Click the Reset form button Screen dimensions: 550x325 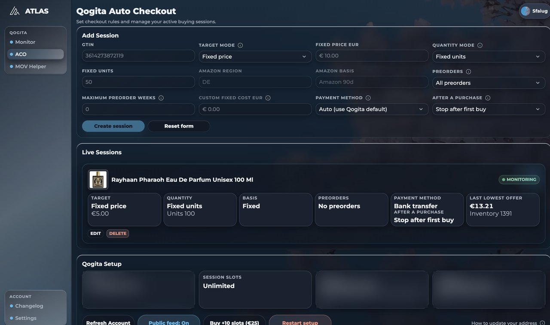[179, 126]
